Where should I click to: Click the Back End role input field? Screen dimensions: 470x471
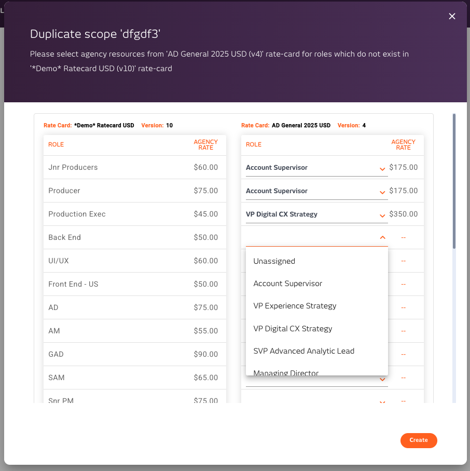pyautogui.click(x=311, y=238)
